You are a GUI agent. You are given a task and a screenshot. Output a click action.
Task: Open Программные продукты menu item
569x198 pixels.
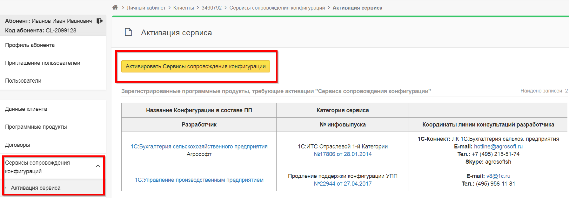pos(53,127)
